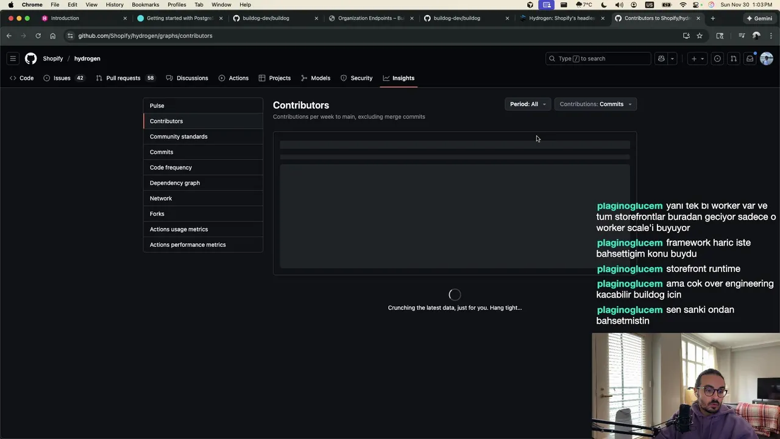Image resolution: width=780 pixels, height=439 pixels.
Task: Open the Chrome profile avatar
Action: point(756,36)
